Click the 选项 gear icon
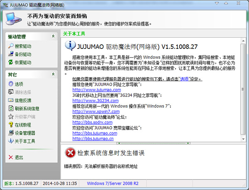Viewport: 249px width, 190px height. 10,84
